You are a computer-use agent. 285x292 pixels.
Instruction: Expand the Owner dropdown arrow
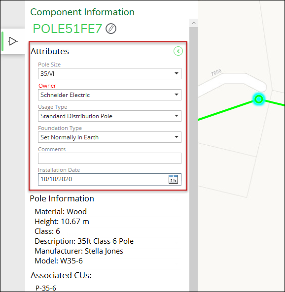click(176, 95)
